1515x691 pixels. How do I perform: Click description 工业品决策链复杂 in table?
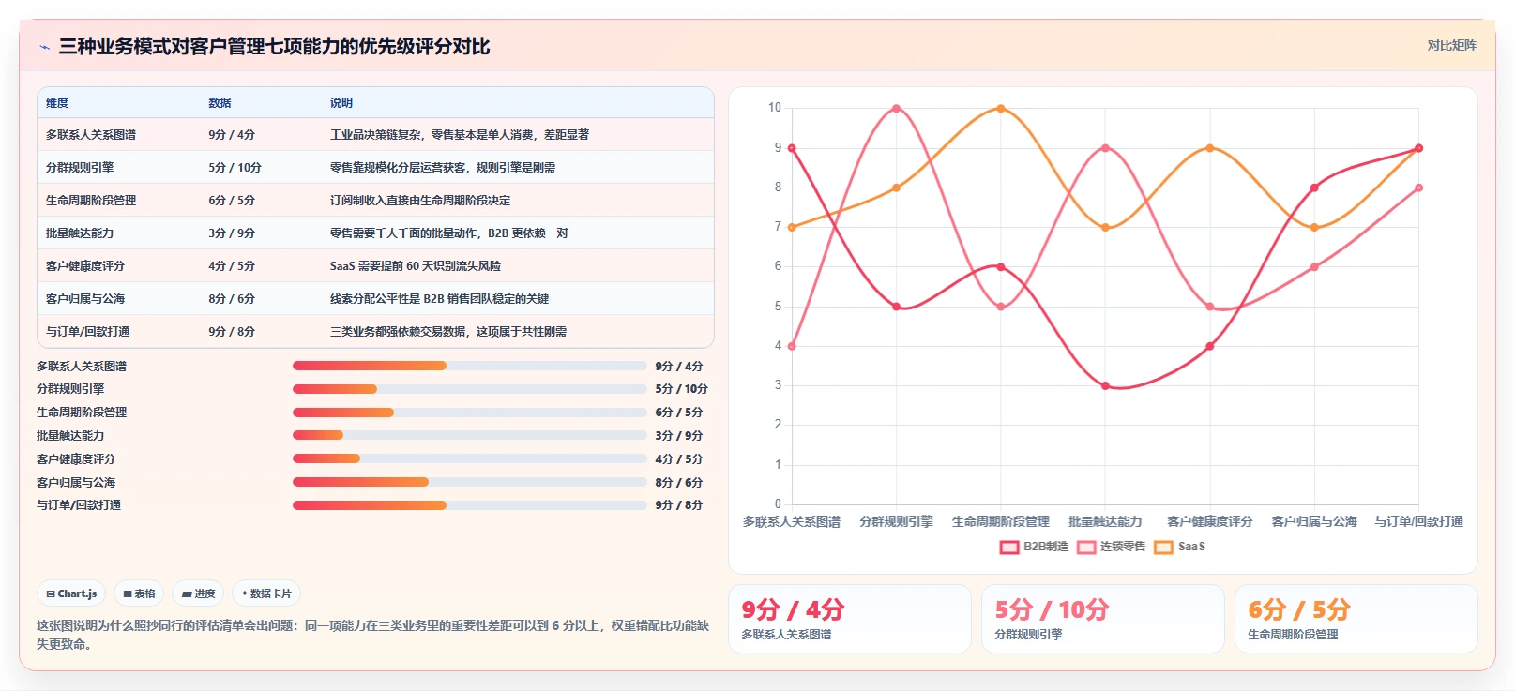tap(460, 135)
